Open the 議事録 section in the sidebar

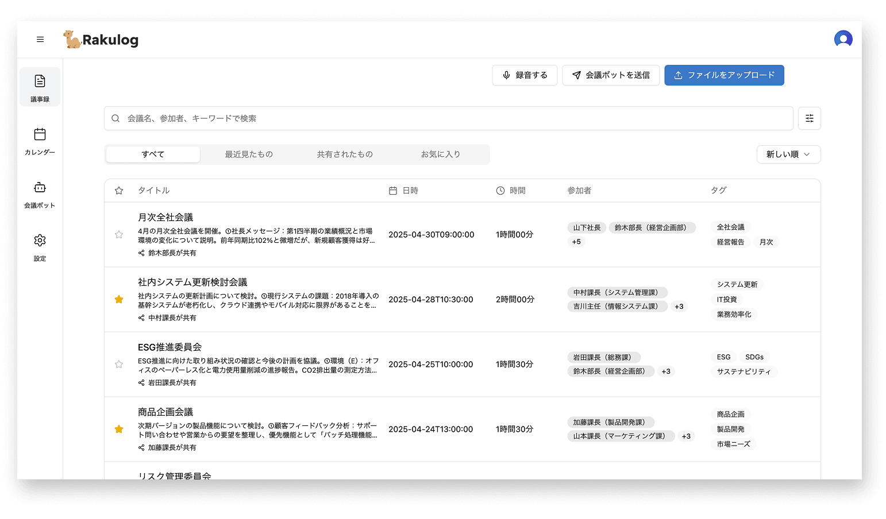click(x=40, y=86)
